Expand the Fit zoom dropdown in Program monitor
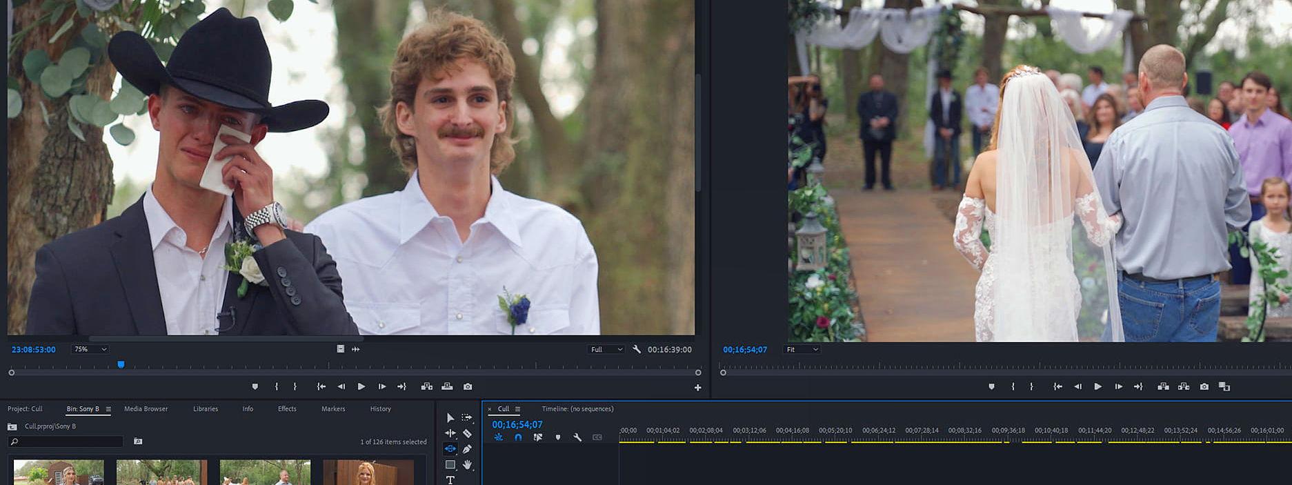Screen dimensions: 1292x485 [x=803, y=350]
